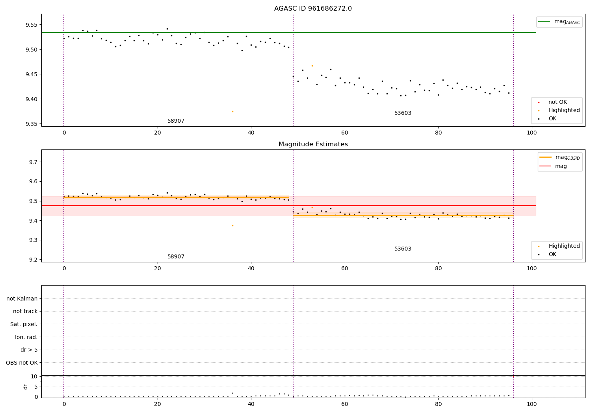Click the 80 x-tick under Magnitude Estimates plot
The height and width of the screenshot is (413, 591).
pyautogui.click(x=438, y=269)
